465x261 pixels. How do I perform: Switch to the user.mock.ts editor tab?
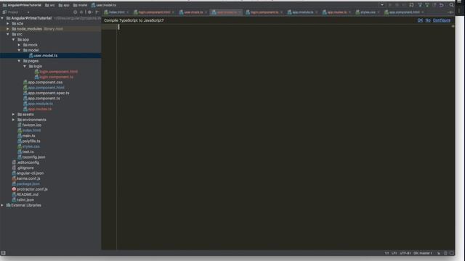tap(193, 12)
